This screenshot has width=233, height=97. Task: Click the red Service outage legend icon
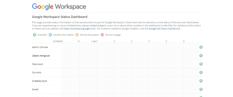pyautogui.click(x=102, y=35)
